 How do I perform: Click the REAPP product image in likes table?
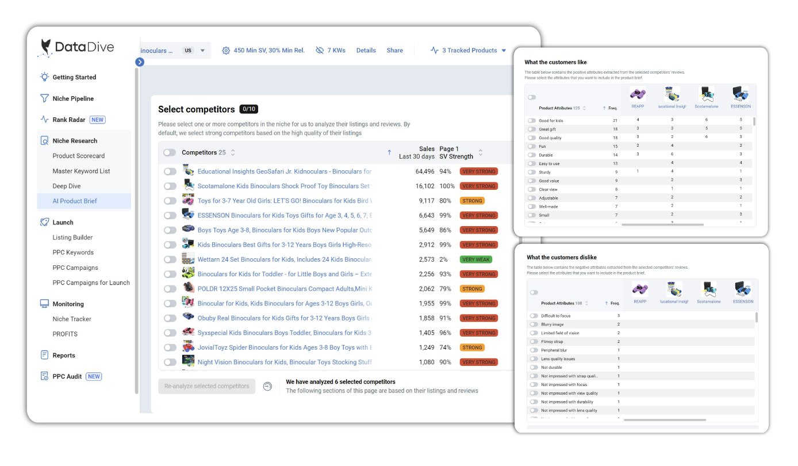(x=638, y=94)
